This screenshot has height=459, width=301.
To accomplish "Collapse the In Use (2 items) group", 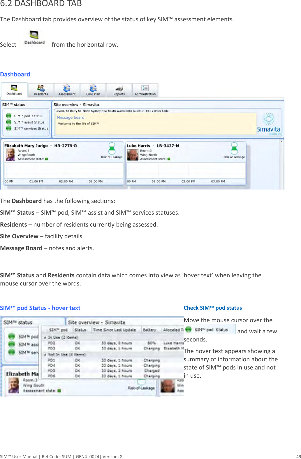I will (x=45, y=337).
